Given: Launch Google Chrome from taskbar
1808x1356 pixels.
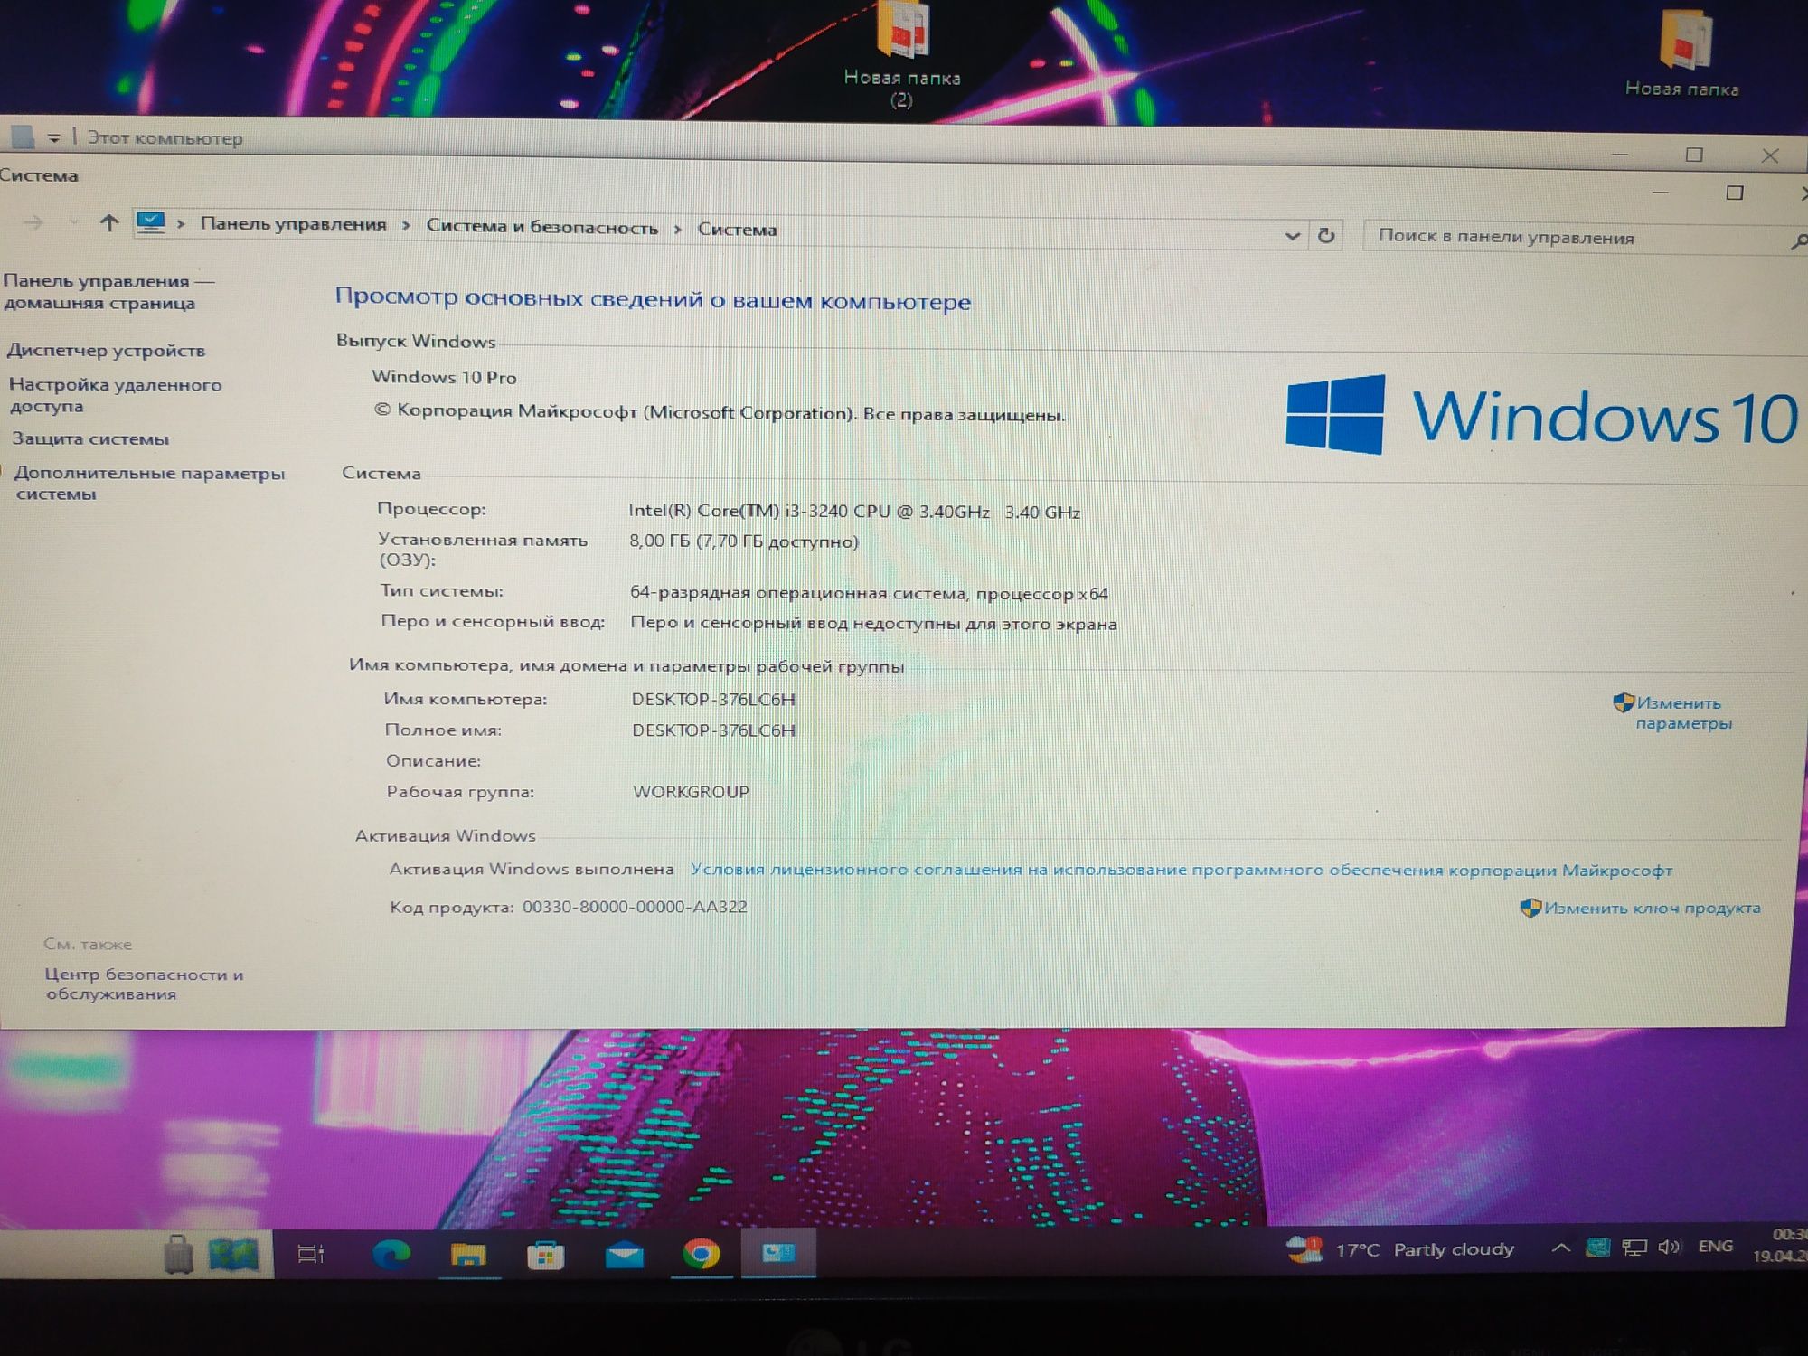Looking at the screenshot, I should (702, 1254).
